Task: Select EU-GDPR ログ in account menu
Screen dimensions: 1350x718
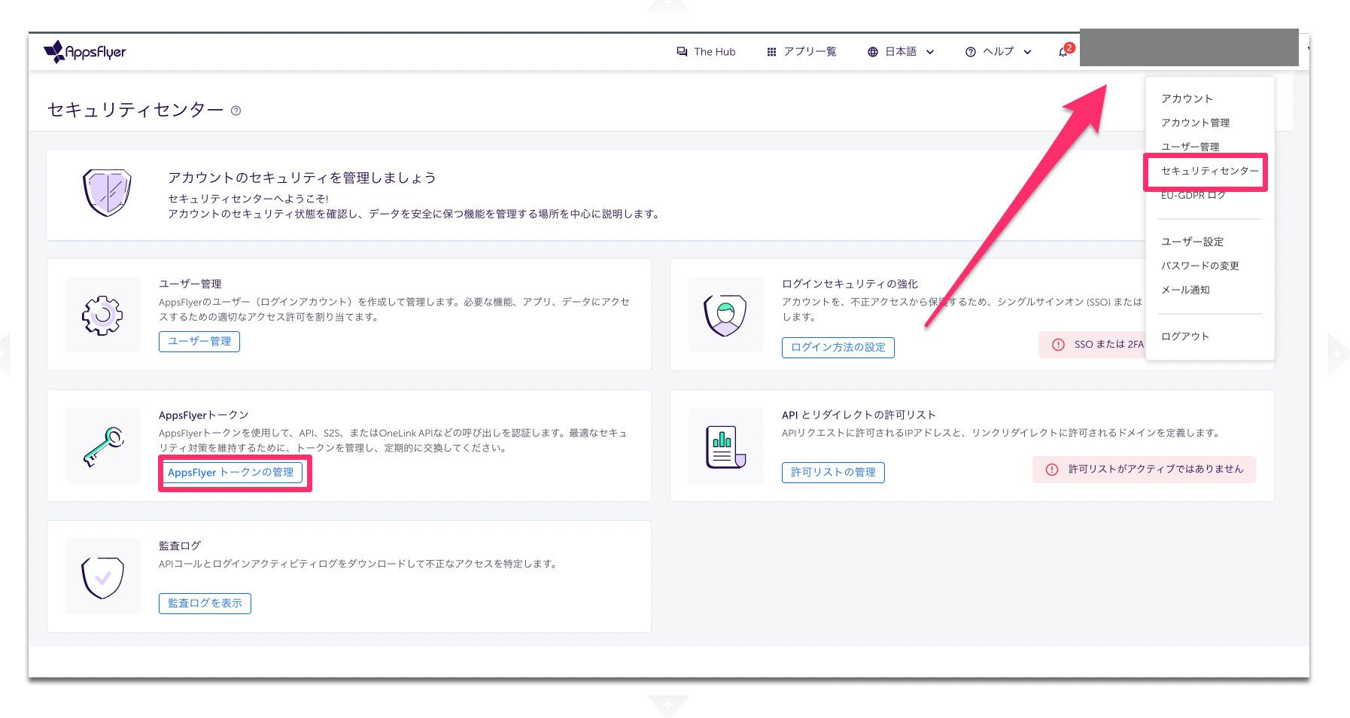Action: (1193, 195)
